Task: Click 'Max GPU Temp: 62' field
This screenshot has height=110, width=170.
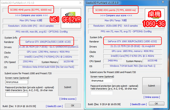Action: [x=31, y=20]
